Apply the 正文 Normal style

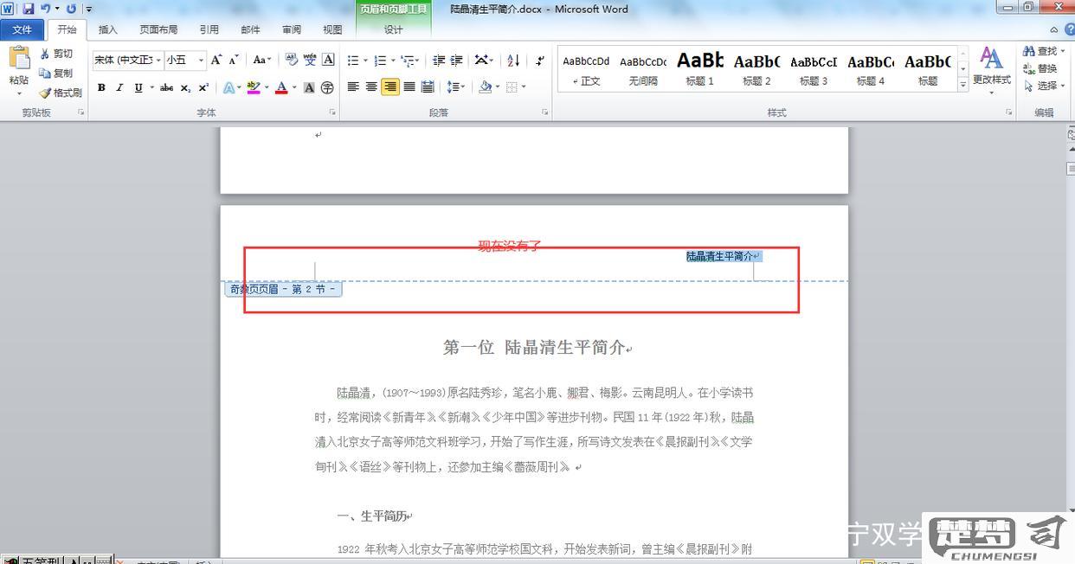point(586,69)
